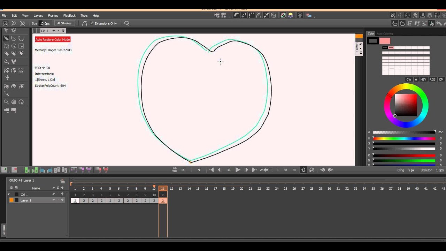Open the Edit menu
This screenshot has width=446, height=251.
[14, 15]
